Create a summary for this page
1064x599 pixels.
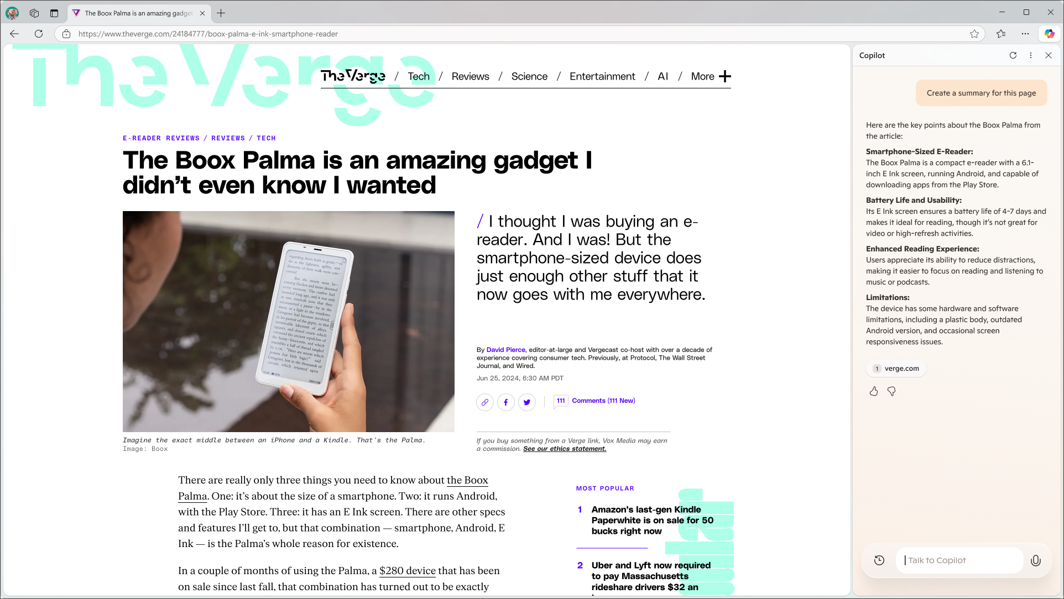982,93
